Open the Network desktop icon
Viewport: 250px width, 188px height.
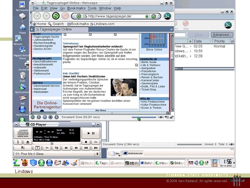pos(18,40)
